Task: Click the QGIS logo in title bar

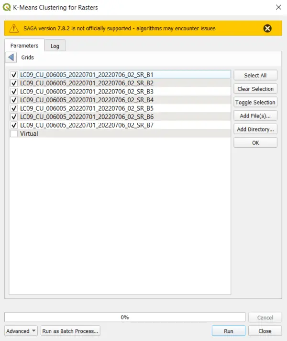Action: [7, 7]
